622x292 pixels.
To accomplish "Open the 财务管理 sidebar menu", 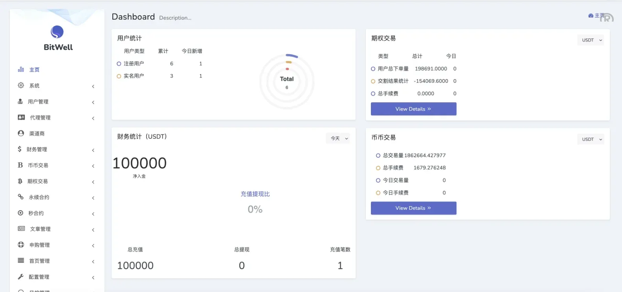I will [x=57, y=149].
